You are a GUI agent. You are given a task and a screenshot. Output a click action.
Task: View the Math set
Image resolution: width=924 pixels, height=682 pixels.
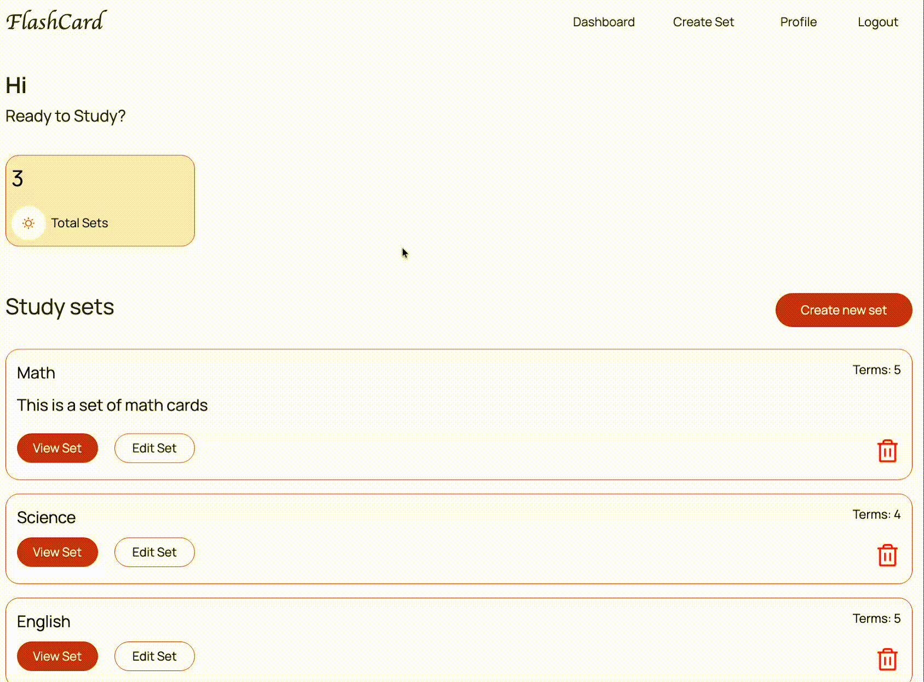[57, 448]
